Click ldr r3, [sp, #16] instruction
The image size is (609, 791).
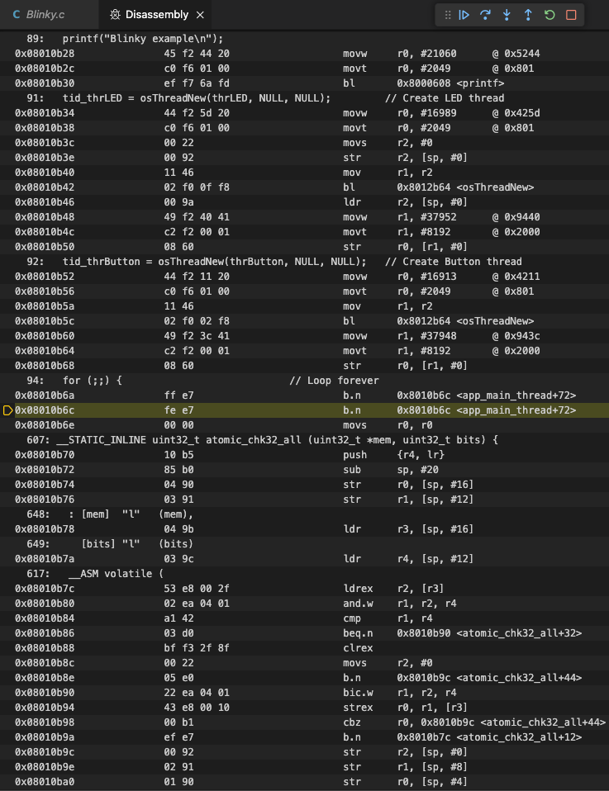[x=304, y=529]
